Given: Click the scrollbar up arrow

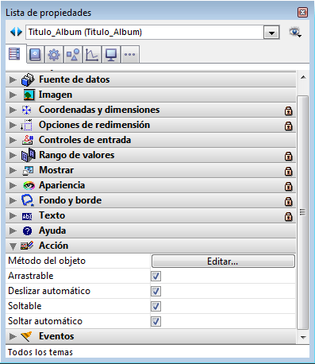Looking at the screenshot, I should click(303, 77).
